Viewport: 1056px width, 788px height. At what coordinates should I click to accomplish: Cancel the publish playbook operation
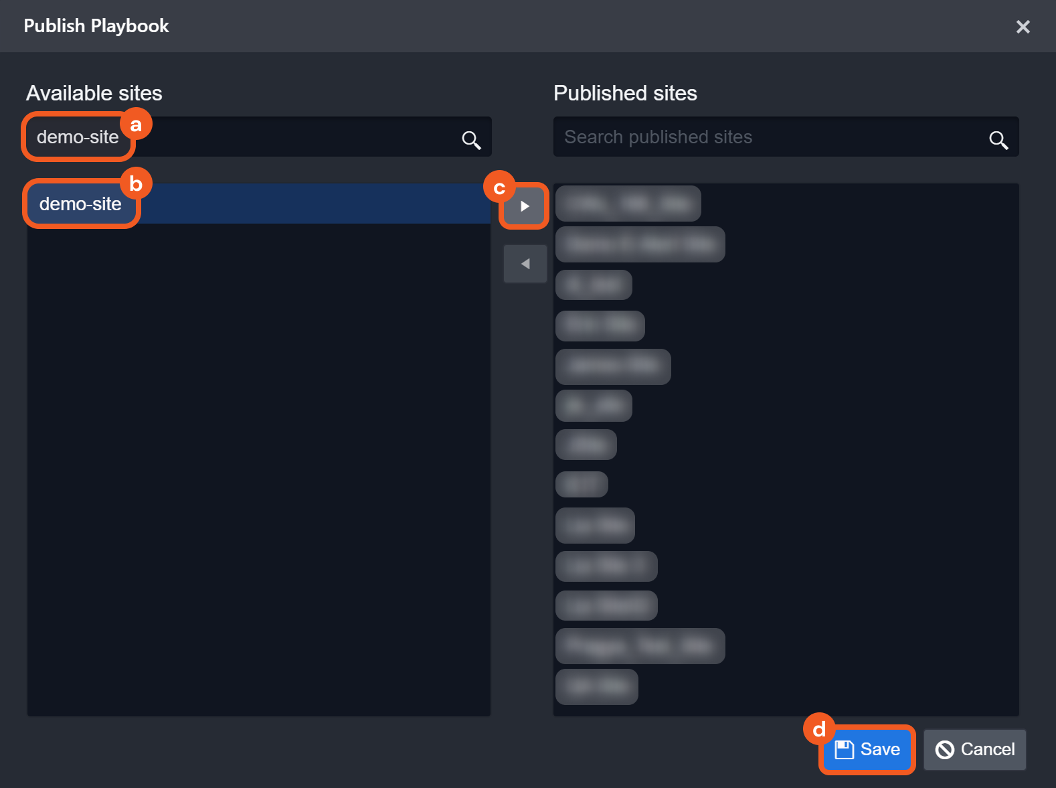pos(975,749)
